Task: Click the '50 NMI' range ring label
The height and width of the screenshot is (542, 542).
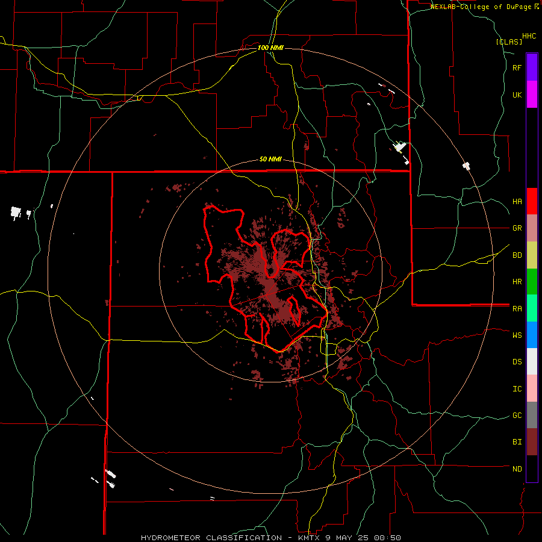Action: pos(270,159)
